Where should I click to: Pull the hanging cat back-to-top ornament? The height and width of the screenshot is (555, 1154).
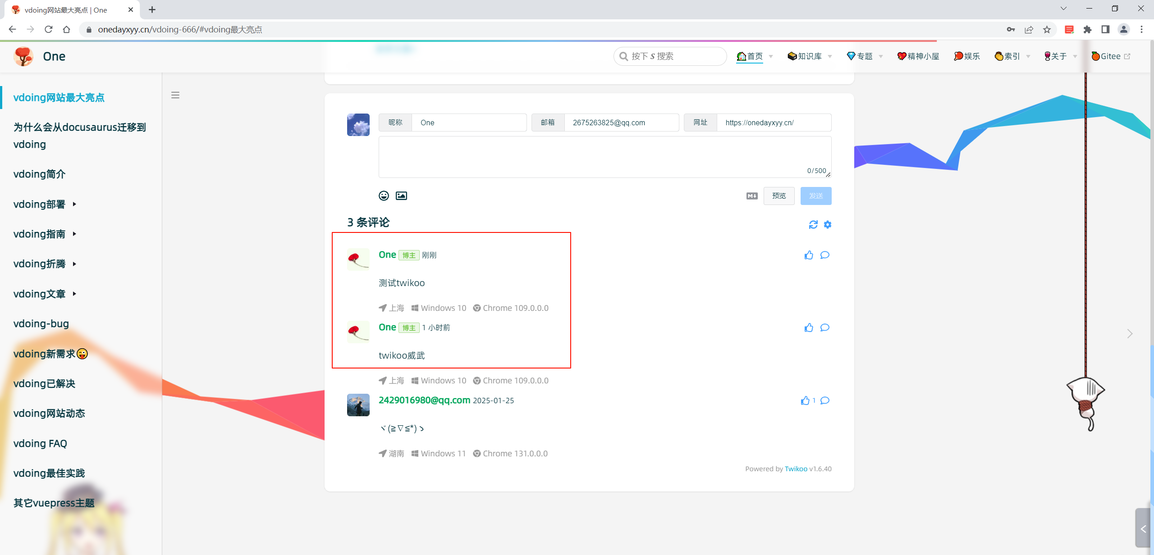point(1085,403)
